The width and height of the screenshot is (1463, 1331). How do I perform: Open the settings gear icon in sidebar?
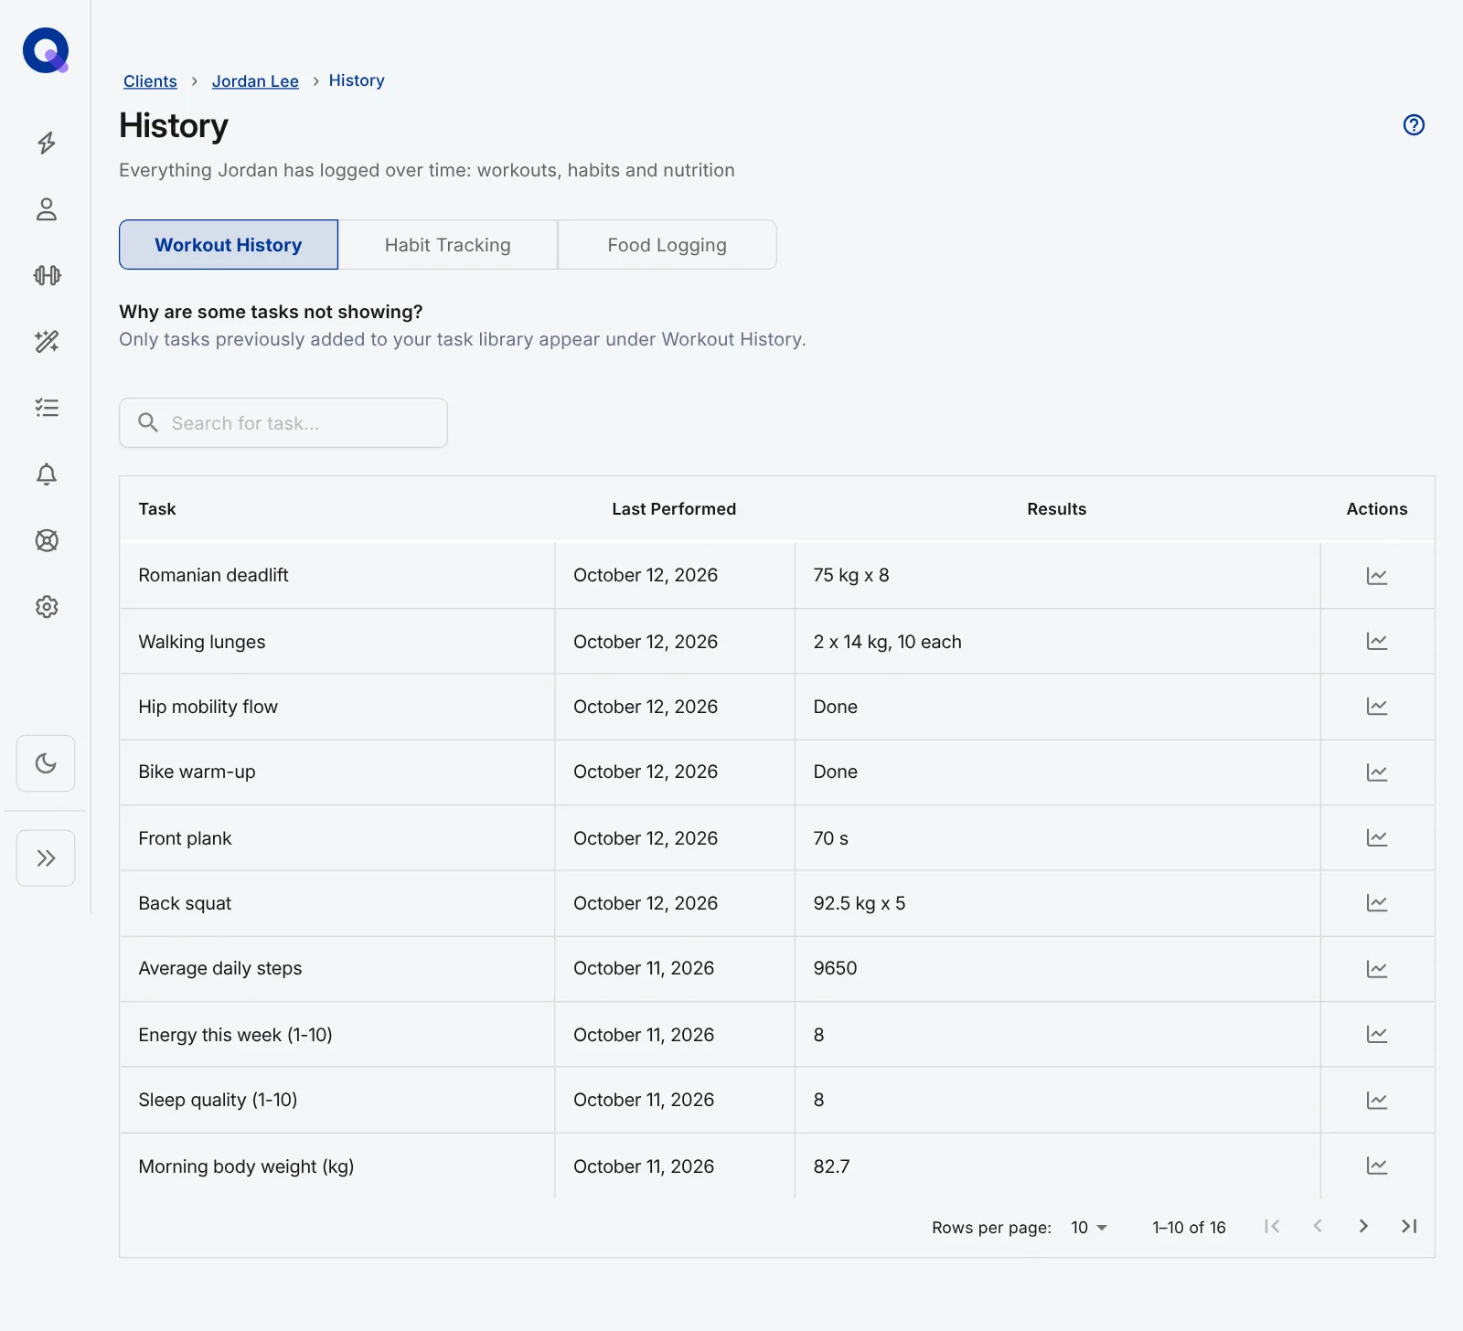(47, 607)
